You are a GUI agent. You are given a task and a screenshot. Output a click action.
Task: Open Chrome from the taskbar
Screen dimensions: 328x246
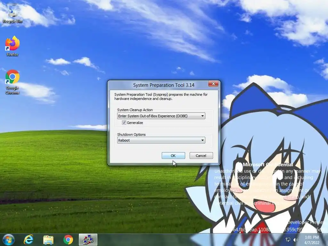(x=68, y=240)
